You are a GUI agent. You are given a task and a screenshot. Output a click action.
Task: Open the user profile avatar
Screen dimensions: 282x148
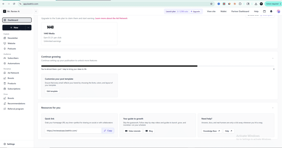278,12
